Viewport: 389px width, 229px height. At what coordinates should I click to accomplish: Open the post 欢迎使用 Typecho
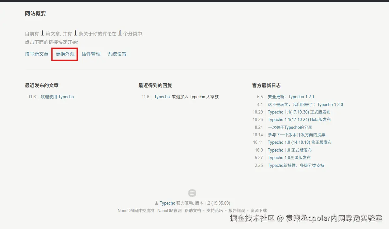57,97
